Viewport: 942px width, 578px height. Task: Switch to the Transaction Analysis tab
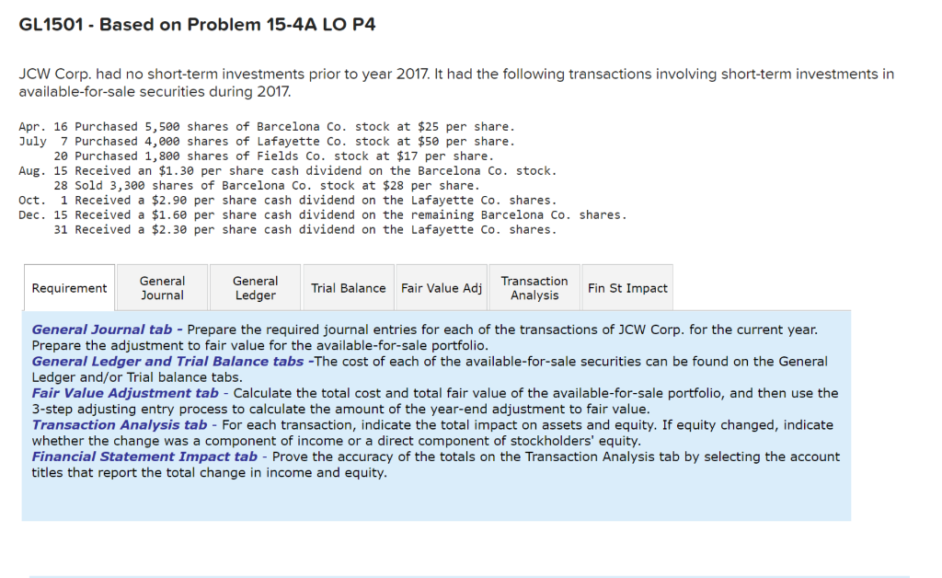(534, 286)
